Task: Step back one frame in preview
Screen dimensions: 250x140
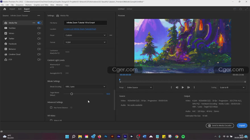Action: tap(177, 87)
